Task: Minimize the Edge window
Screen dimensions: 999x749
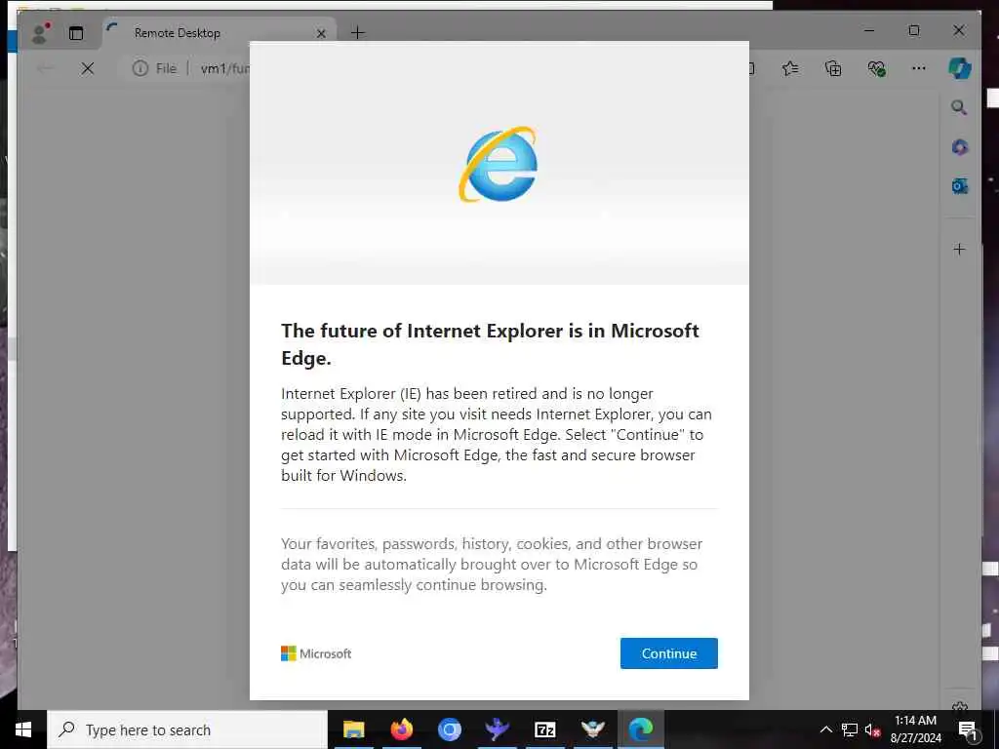Action: [869, 30]
